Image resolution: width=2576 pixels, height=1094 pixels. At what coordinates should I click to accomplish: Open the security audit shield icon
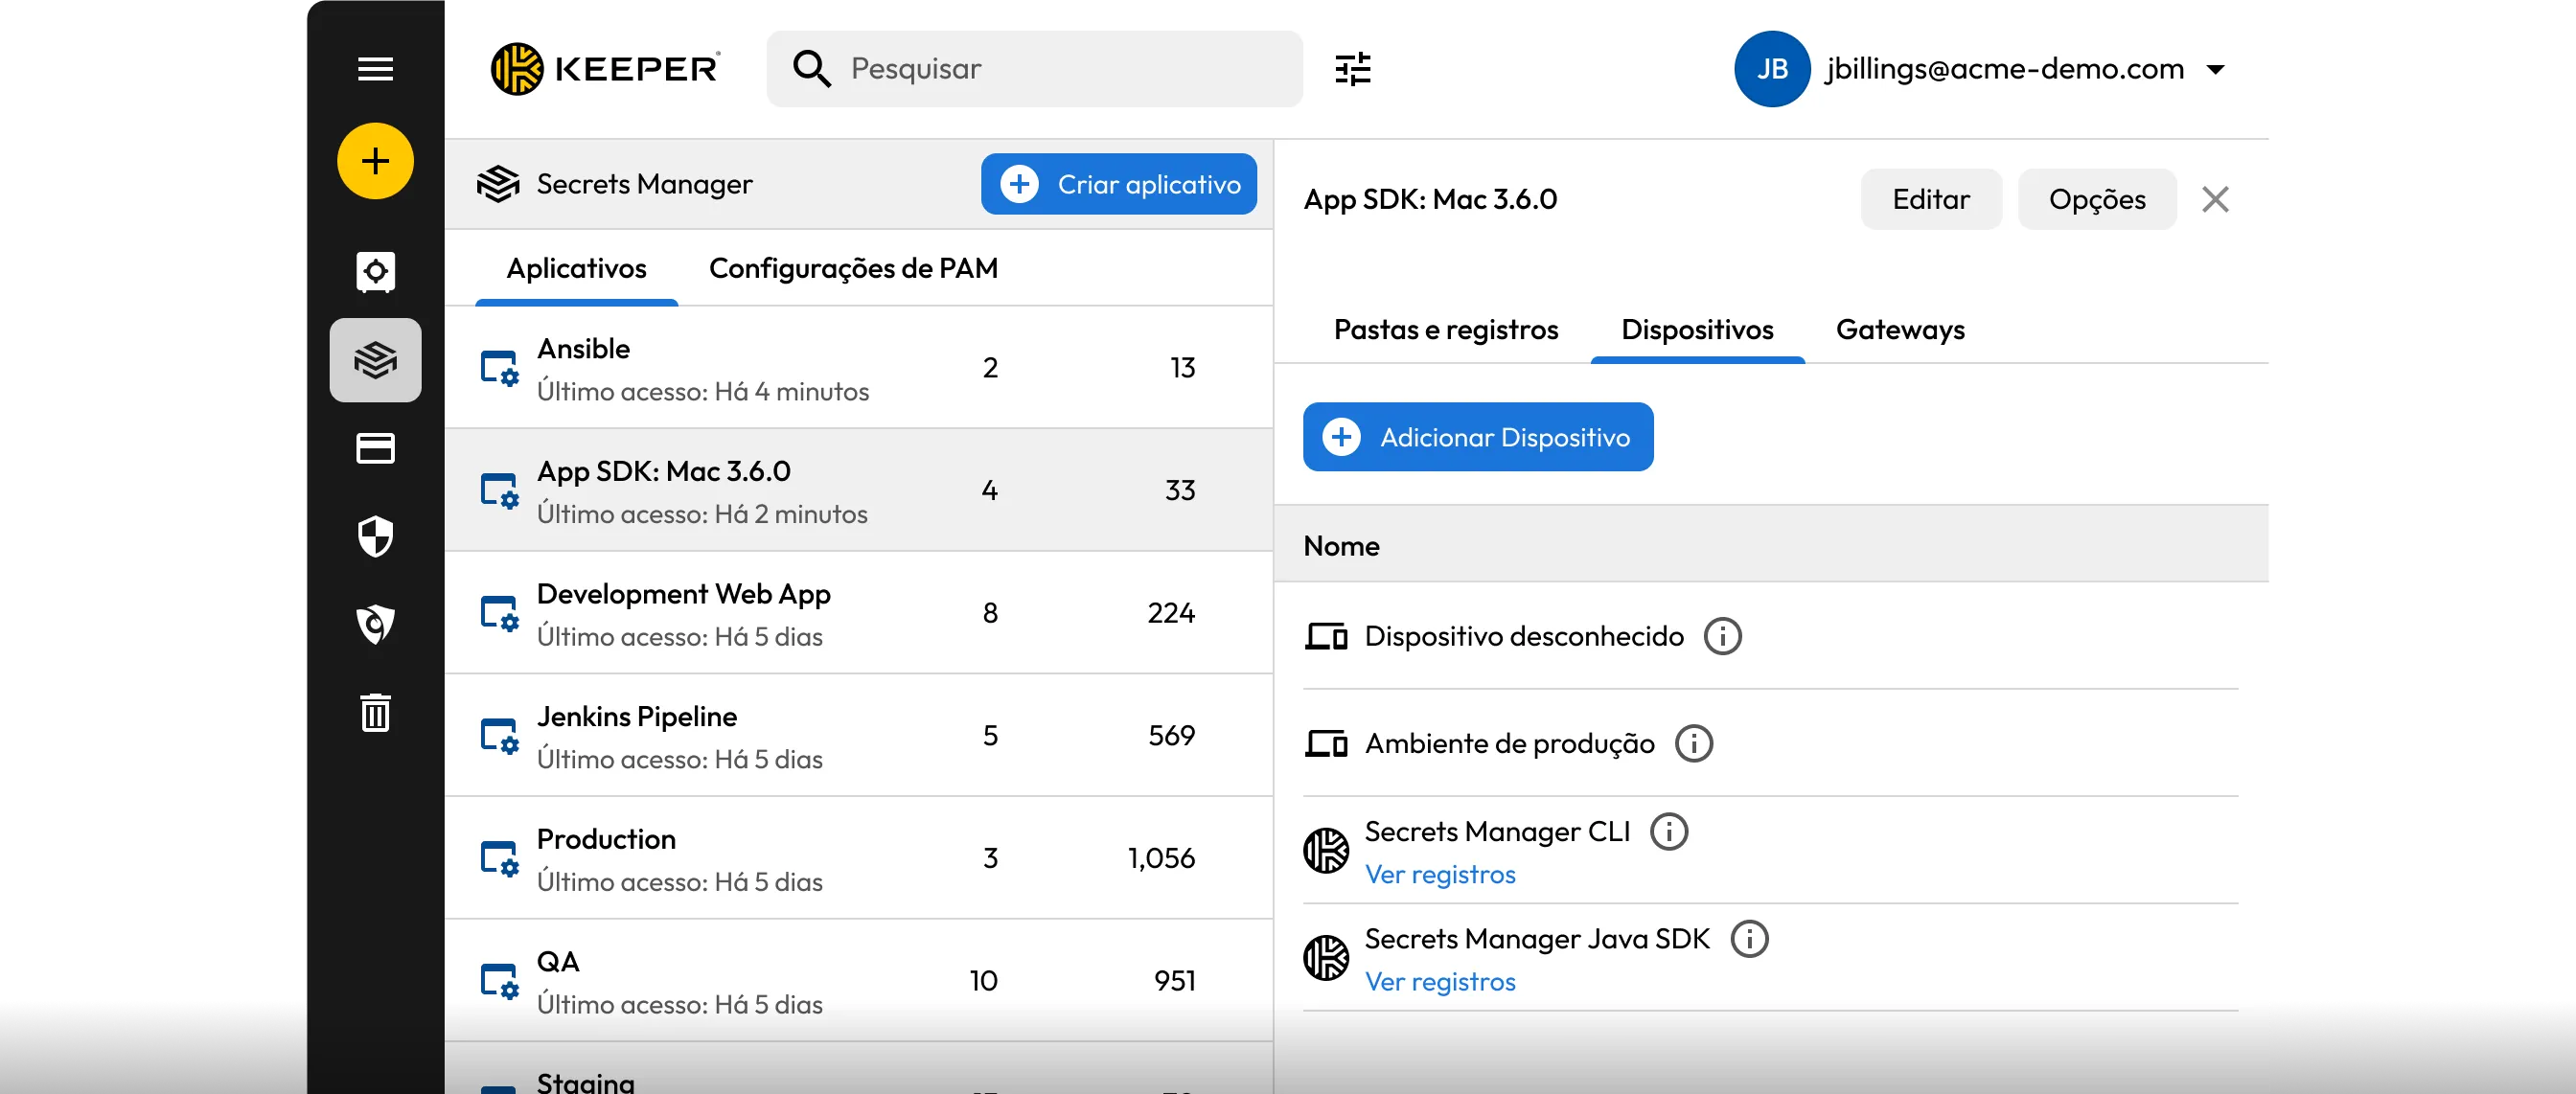pos(375,536)
